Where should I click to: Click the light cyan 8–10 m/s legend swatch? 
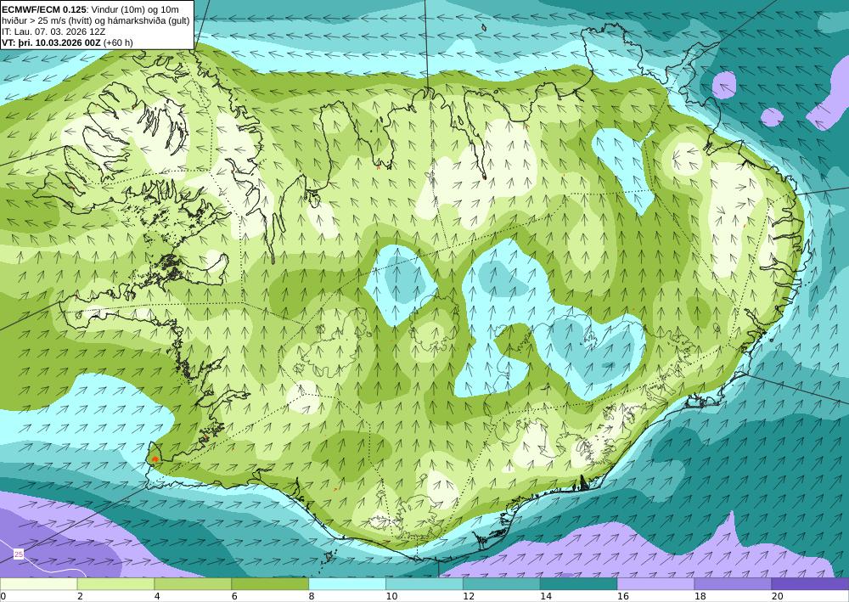(347, 584)
